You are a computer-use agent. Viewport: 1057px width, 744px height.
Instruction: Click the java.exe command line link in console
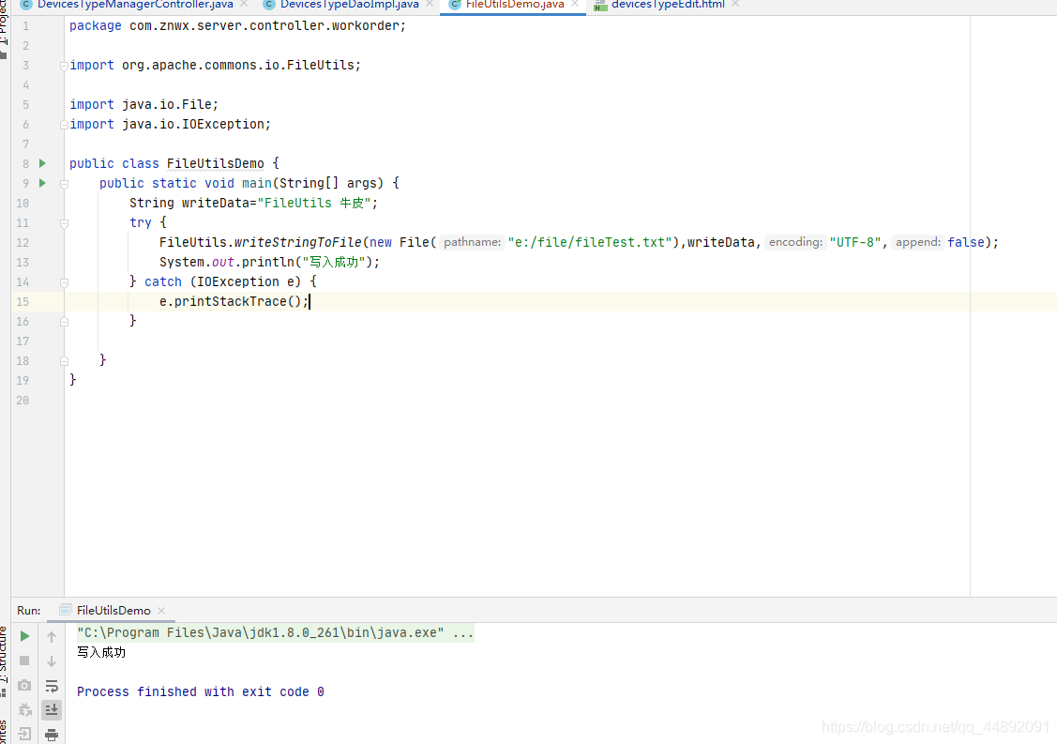click(275, 632)
